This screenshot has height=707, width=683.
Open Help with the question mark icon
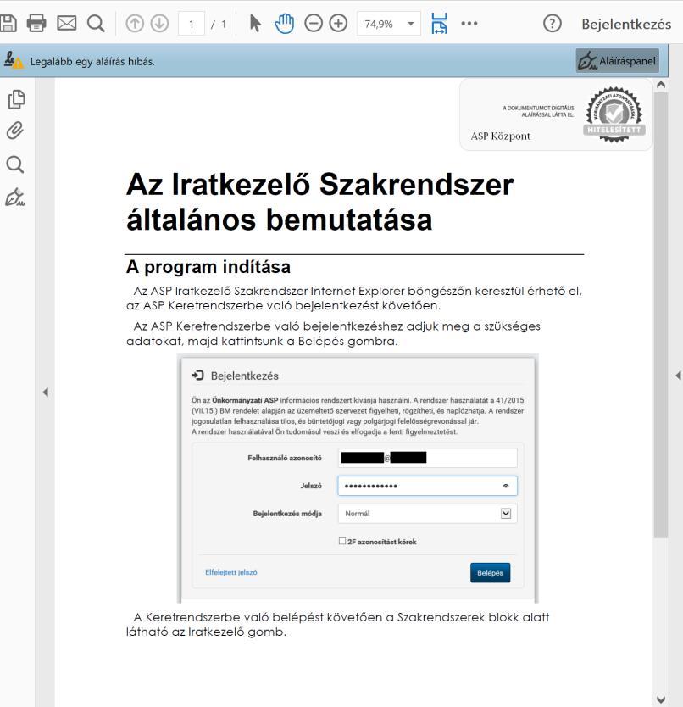pos(553,24)
